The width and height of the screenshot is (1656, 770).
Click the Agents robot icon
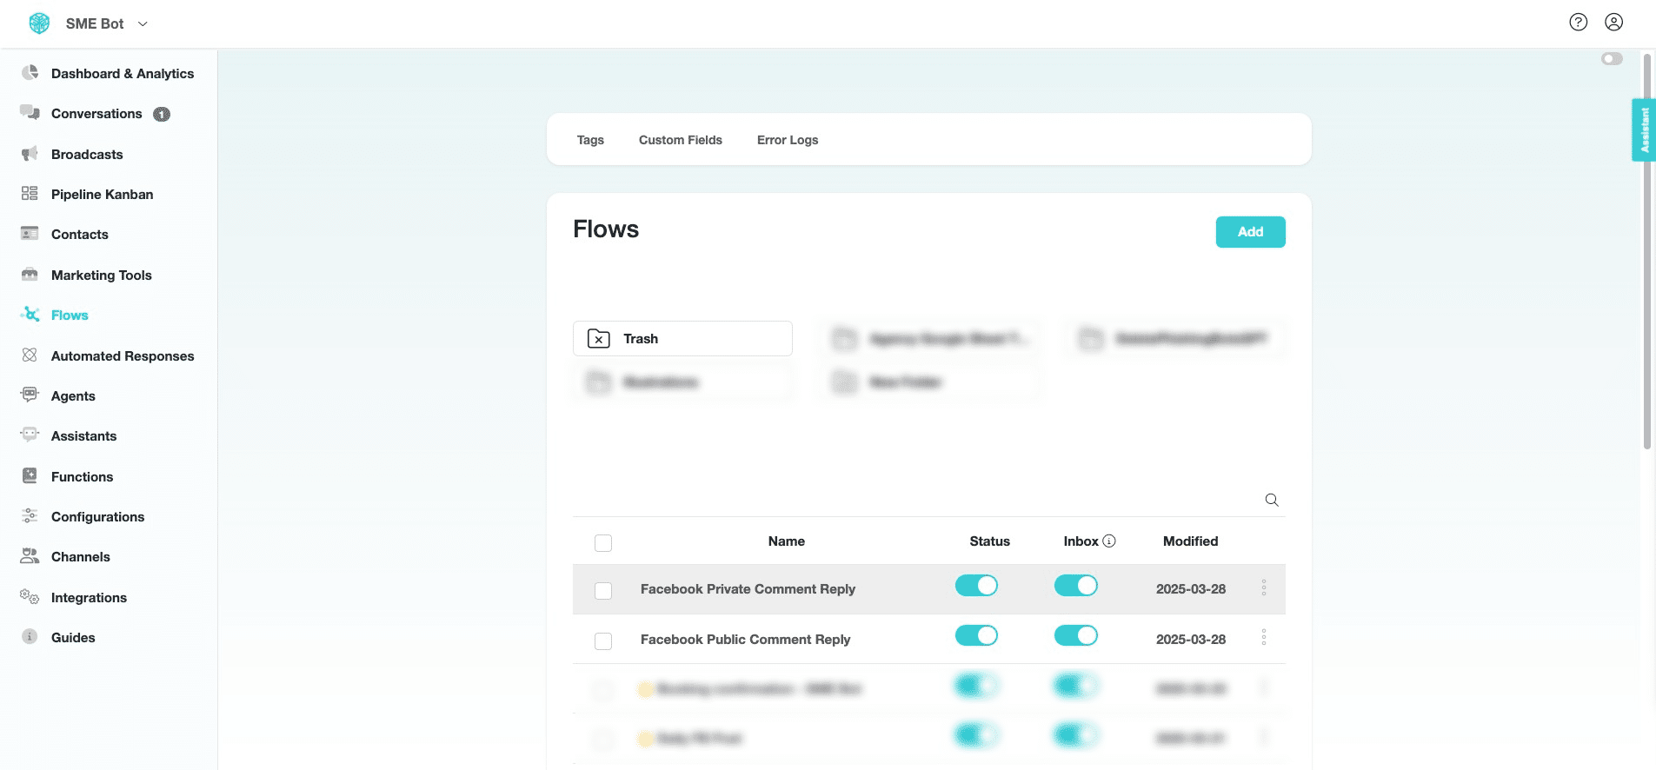click(x=30, y=395)
